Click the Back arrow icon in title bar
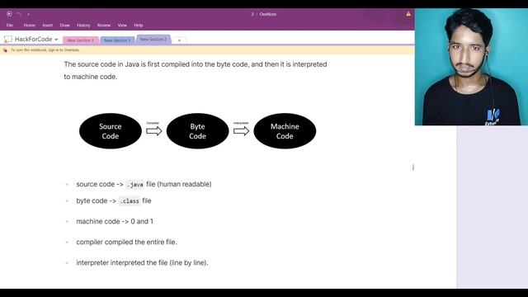528x297 pixels. click(9, 14)
